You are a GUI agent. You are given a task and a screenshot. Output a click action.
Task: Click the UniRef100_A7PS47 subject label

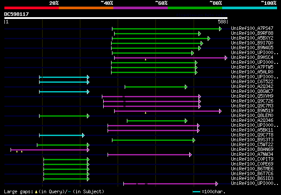[x=252, y=28]
